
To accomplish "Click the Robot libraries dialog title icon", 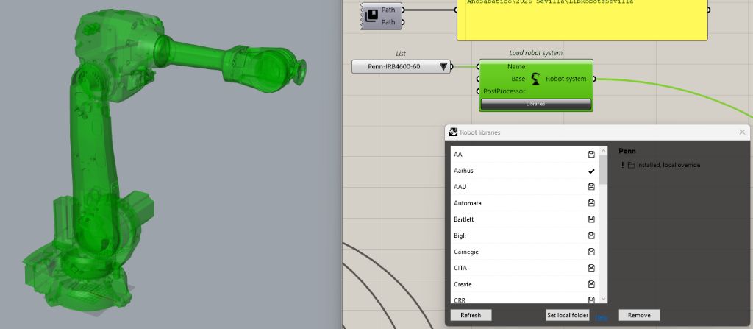I will coord(453,132).
